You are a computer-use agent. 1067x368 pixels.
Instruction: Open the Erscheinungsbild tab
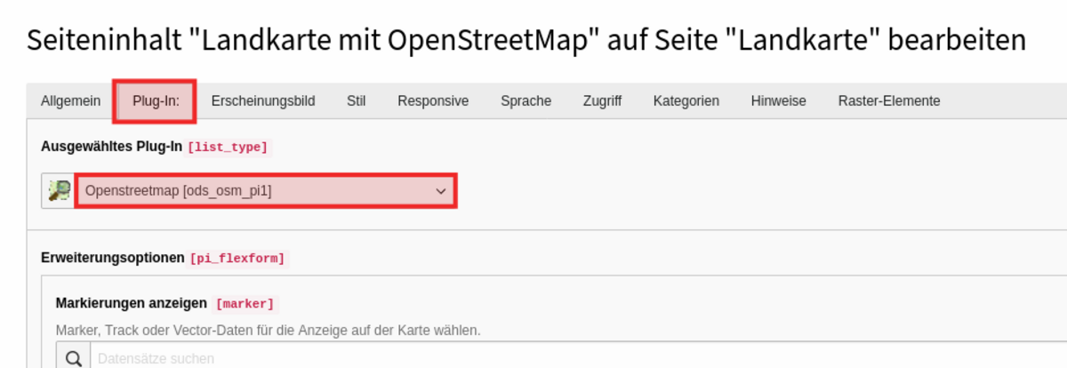[x=263, y=101]
